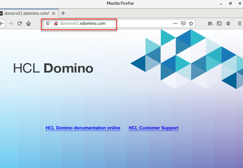Viewport: 243px width, 168px height.
Task: Open HCL Domino documentation online link
Action: [x=83, y=128]
